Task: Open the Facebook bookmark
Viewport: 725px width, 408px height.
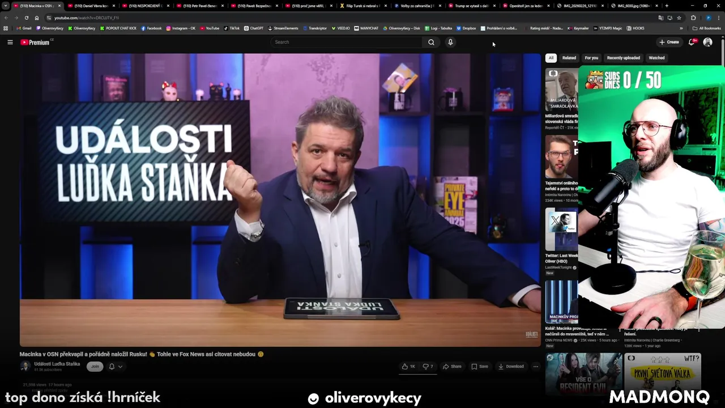Action: pos(151,28)
